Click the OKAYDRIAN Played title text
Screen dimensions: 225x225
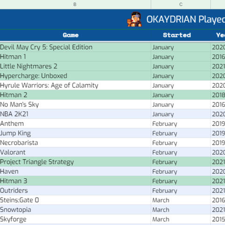point(186,20)
